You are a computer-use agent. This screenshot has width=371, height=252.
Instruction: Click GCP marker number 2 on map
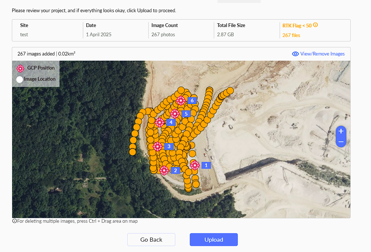(x=164, y=170)
